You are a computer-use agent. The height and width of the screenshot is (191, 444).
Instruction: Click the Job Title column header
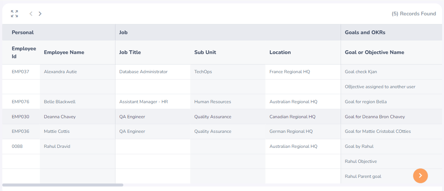(x=130, y=52)
